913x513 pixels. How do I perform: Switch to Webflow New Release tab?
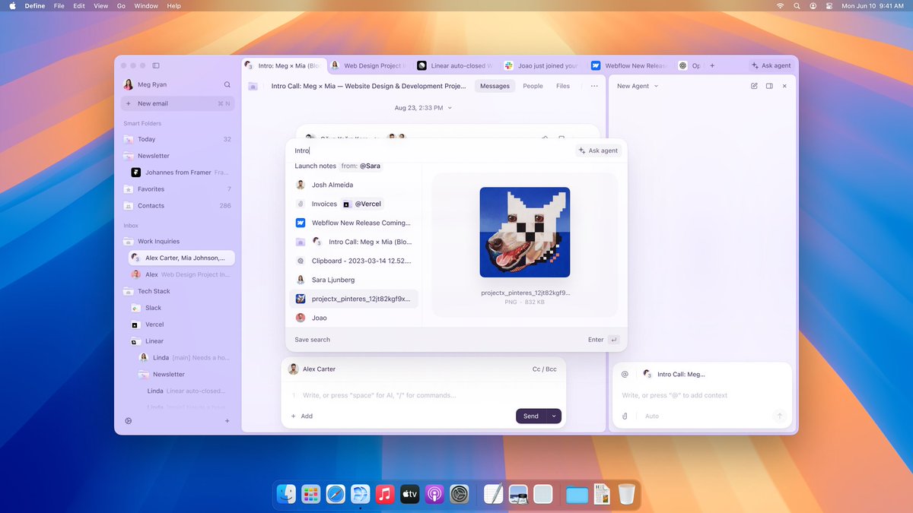click(x=628, y=66)
